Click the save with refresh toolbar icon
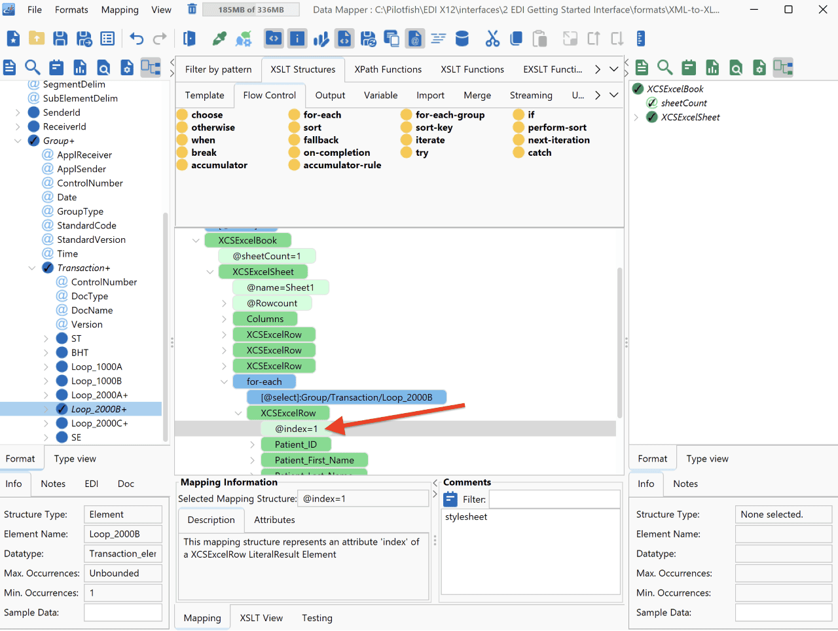This screenshot has width=838, height=631. pyautogui.click(x=368, y=39)
